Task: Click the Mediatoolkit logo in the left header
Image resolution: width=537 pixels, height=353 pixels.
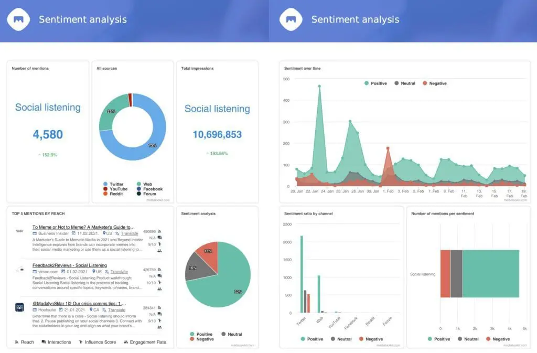Action: point(18,19)
